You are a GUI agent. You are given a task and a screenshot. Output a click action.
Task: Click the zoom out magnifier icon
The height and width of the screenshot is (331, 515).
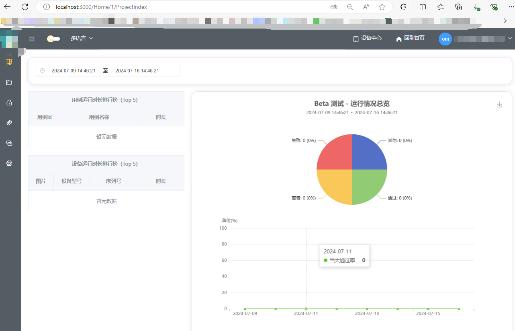click(x=350, y=7)
